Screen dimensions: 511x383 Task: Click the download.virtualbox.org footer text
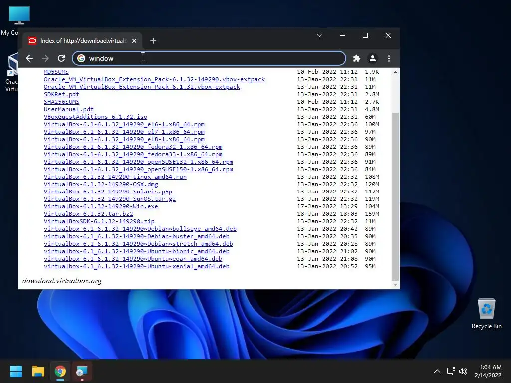point(62,281)
